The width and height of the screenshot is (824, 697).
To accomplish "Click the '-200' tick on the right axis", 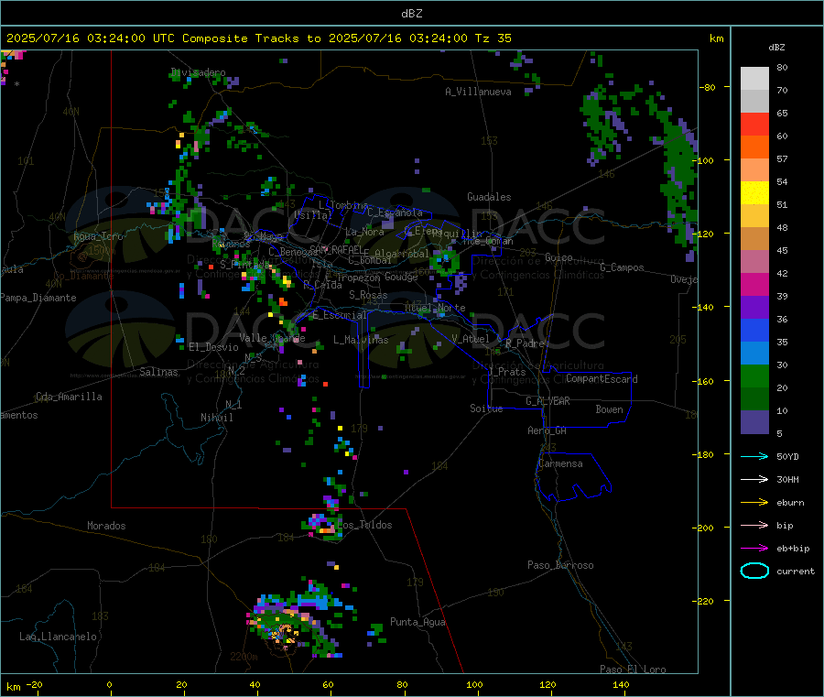I will coord(705,528).
